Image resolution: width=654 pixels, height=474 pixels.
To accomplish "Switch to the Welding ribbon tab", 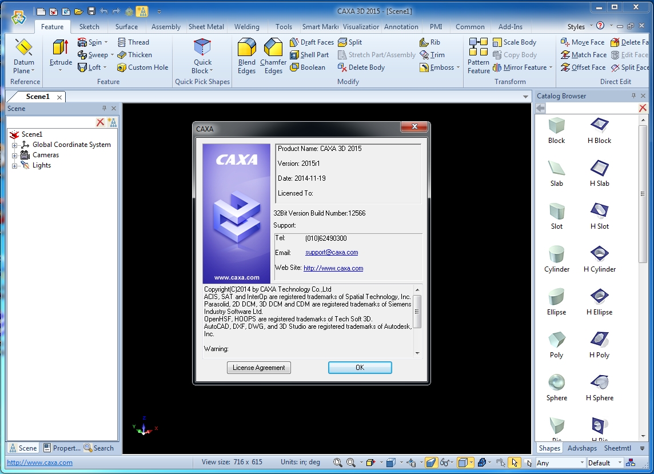I will 246,27.
